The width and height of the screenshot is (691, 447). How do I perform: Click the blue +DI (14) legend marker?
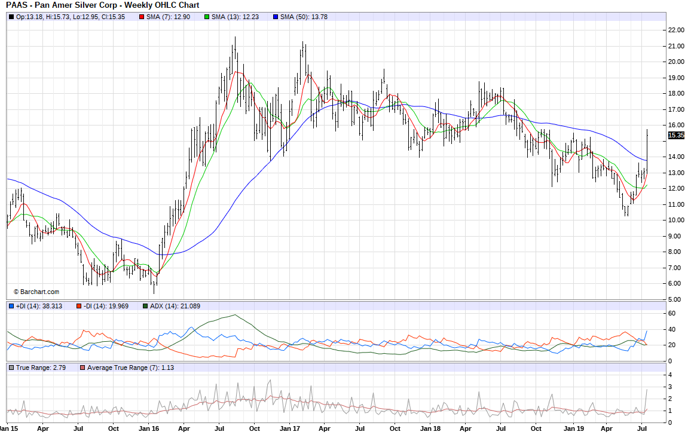(x=11, y=306)
